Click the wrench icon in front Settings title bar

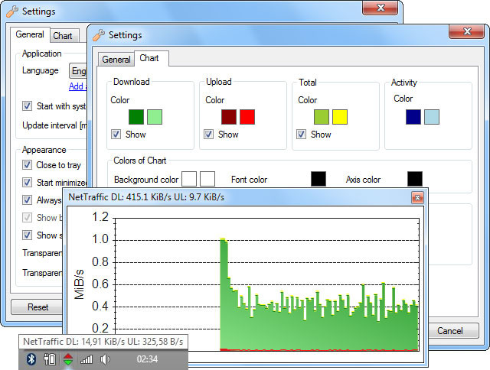(x=98, y=34)
